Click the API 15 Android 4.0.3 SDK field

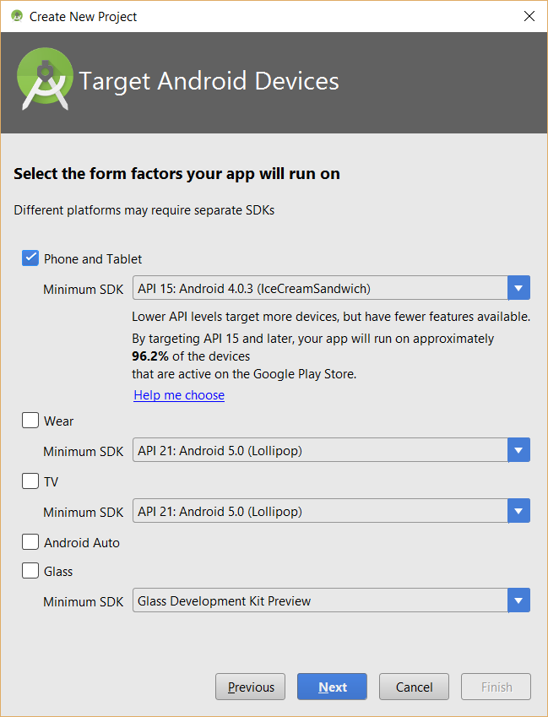320,288
